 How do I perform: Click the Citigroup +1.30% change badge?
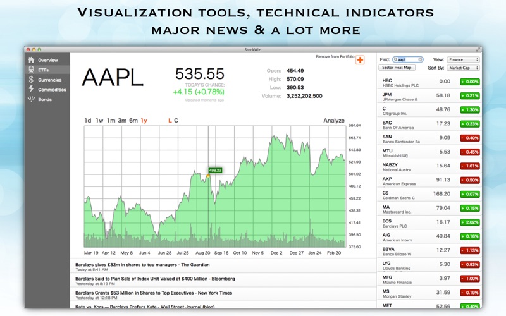coord(470,109)
